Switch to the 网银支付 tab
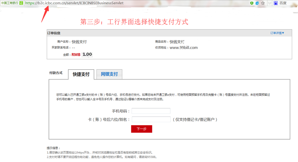Viewport: 298px width, 162px height. point(109,74)
